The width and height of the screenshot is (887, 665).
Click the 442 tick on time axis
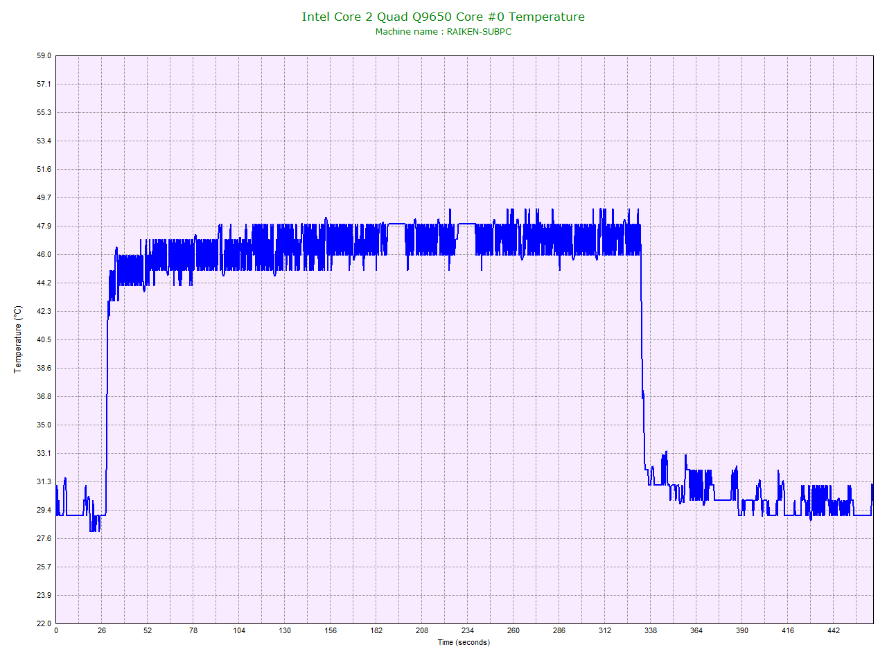pos(834,630)
